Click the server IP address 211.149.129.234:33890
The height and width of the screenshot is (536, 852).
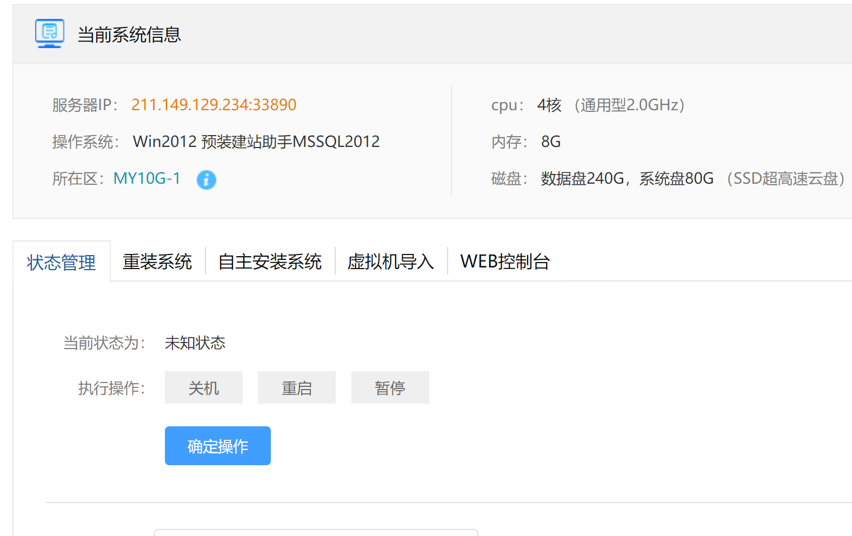(x=214, y=105)
